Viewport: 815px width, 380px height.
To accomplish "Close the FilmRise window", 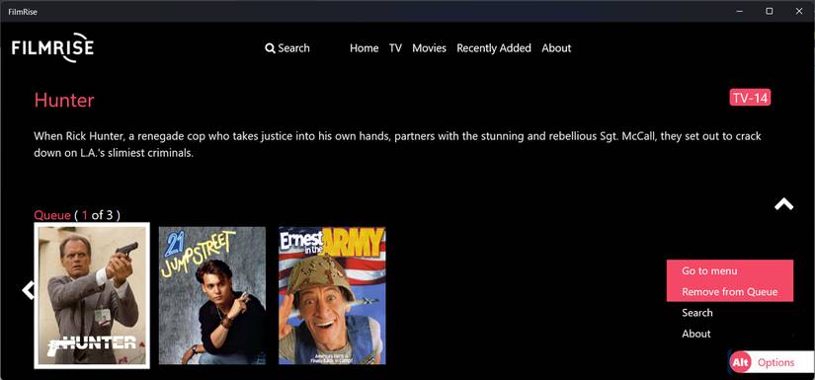I will (x=799, y=12).
